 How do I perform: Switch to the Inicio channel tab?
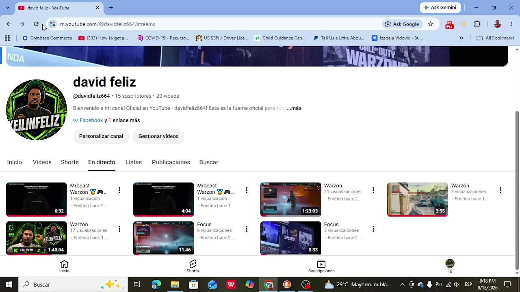pyautogui.click(x=15, y=162)
